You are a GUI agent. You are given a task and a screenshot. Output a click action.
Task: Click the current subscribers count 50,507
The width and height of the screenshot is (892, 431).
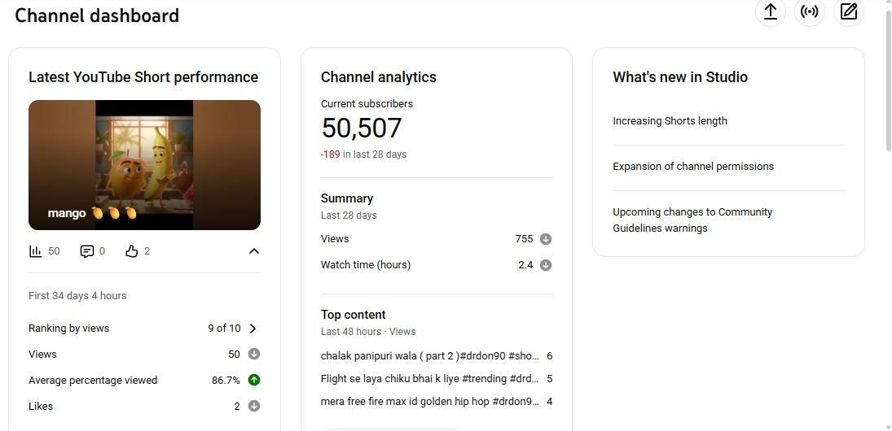[362, 128]
